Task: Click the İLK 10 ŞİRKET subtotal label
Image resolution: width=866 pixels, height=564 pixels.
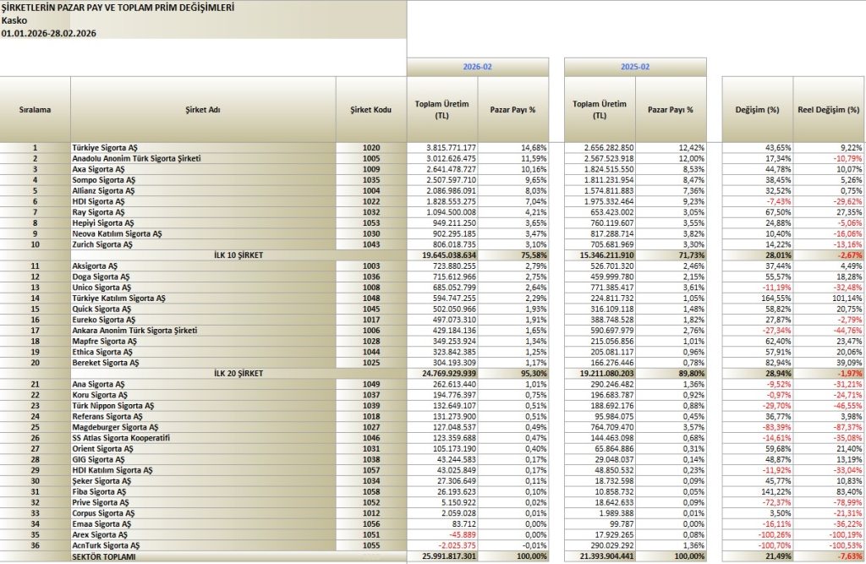Action: [240, 255]
